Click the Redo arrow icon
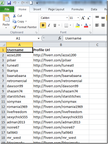The image size is (108, 144). (23, 3)
